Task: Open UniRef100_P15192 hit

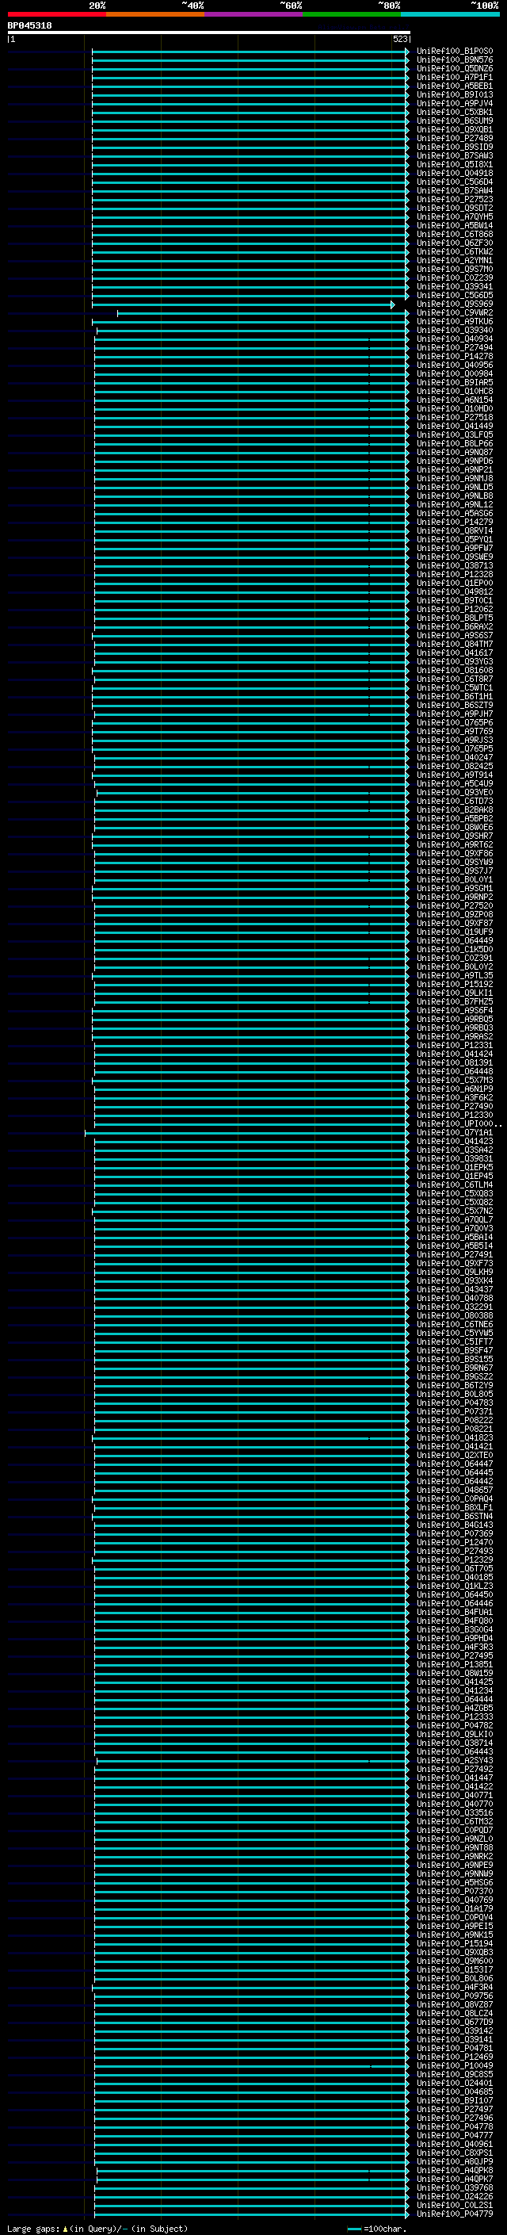Action: [455, 984]
